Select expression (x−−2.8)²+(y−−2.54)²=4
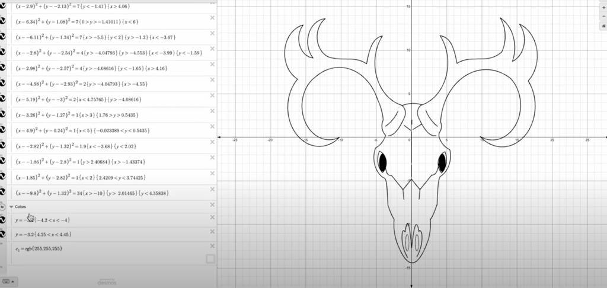Viewport: 607px width, 288px height. pyautogui.click(x=109, y=53)
